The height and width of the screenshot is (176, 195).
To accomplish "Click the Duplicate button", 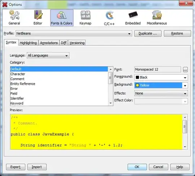I will coord(148,33).
